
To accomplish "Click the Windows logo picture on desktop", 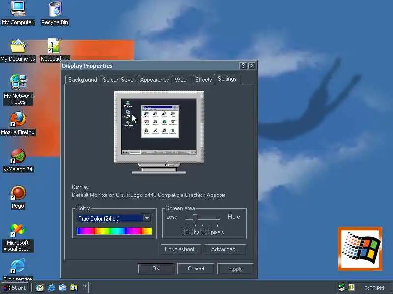I will pyautogui.click(x=360, y=249).
